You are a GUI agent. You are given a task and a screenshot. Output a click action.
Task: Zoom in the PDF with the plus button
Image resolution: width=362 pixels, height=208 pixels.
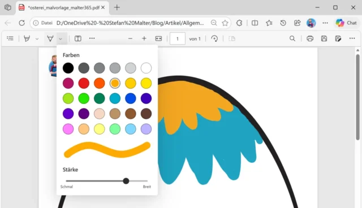click(144, 38)
